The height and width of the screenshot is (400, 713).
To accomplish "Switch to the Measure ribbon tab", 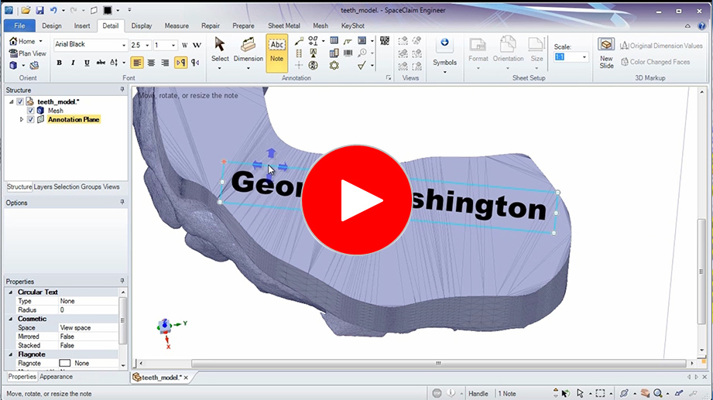I will click(177, 26).
